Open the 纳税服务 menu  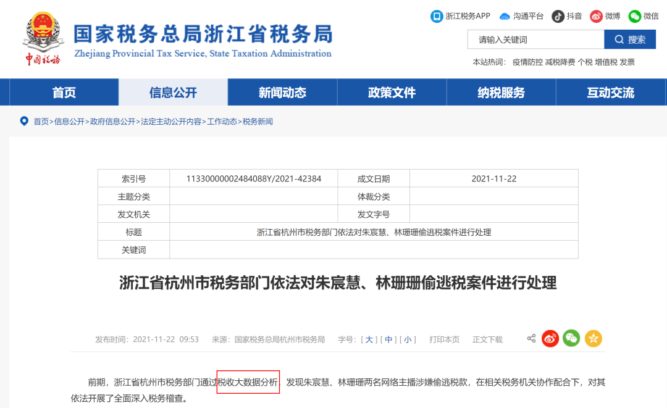click(x=500, y=92)
